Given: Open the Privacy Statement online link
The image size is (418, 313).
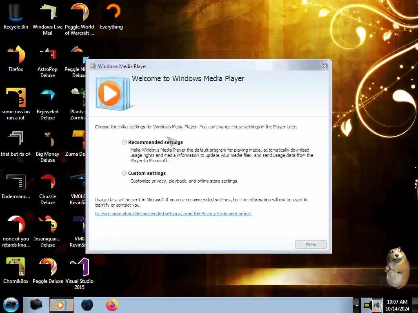Looking at the screenshot, I should pyautogui.click(x=173, y=214).
